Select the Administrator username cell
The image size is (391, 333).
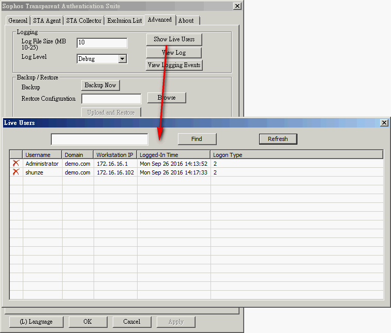tap(42, 164)
